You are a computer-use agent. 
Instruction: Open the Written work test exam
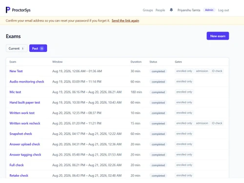pyautogui.click(x=22, y=113)
